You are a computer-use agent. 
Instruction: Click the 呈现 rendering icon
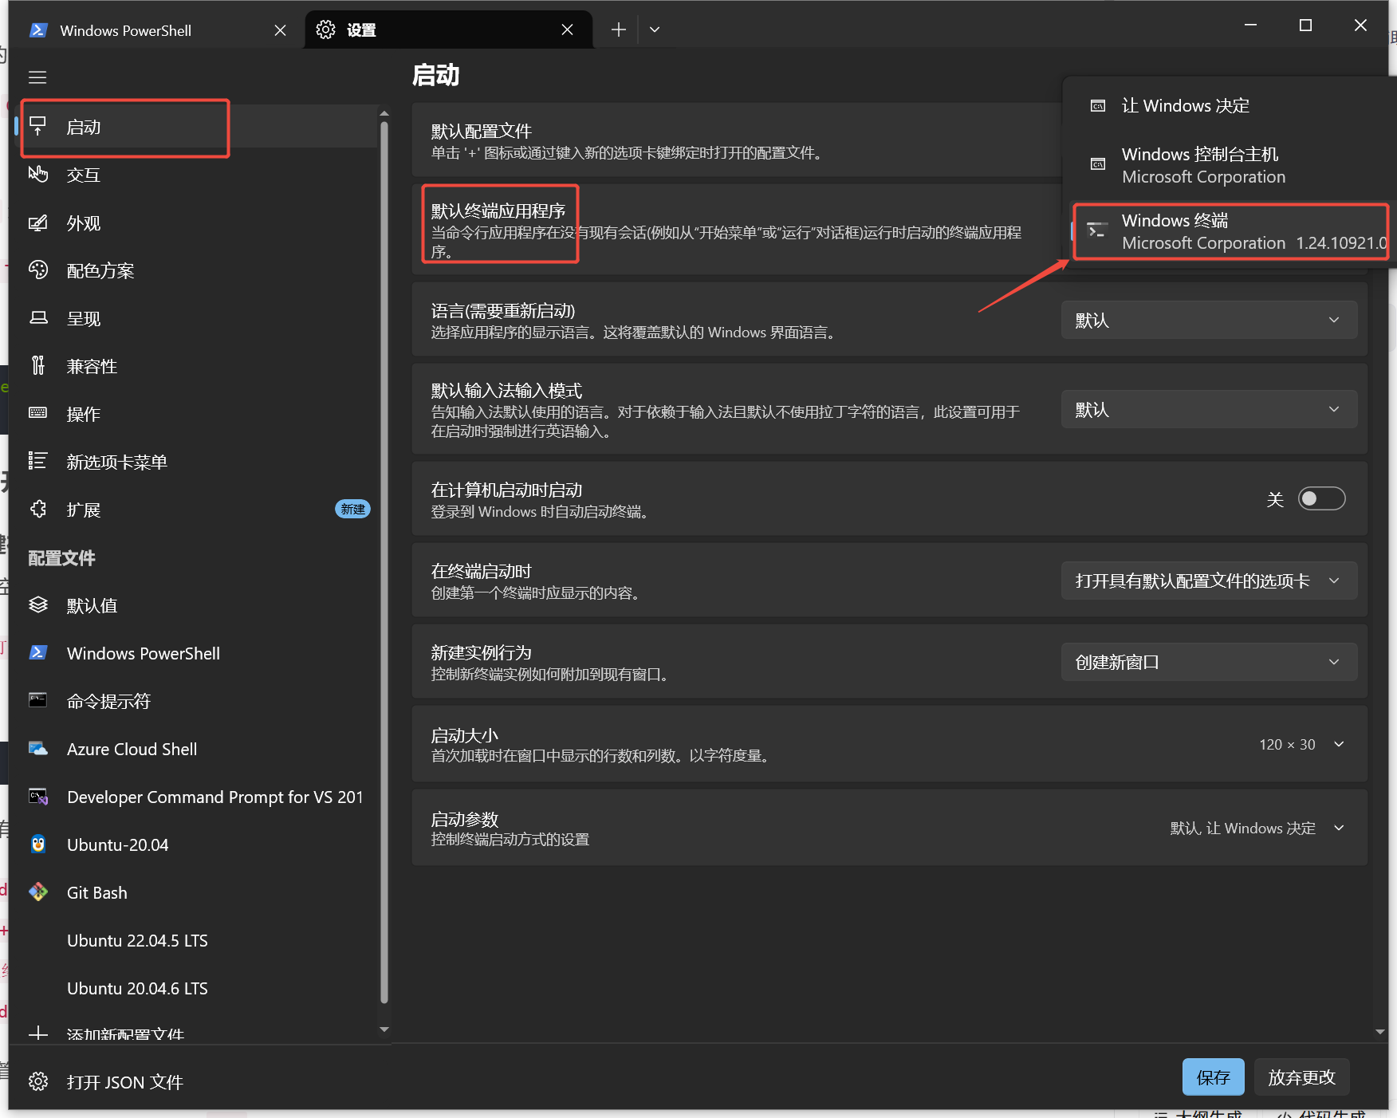37,318
